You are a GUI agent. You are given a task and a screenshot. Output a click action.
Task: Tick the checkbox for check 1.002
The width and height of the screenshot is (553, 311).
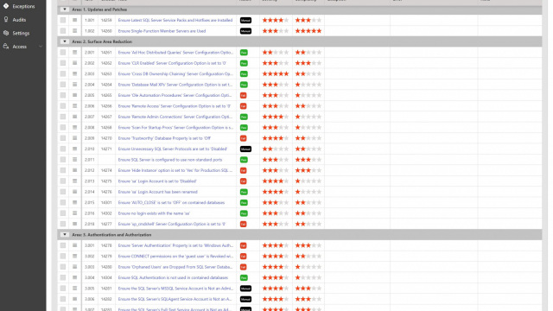63,31
